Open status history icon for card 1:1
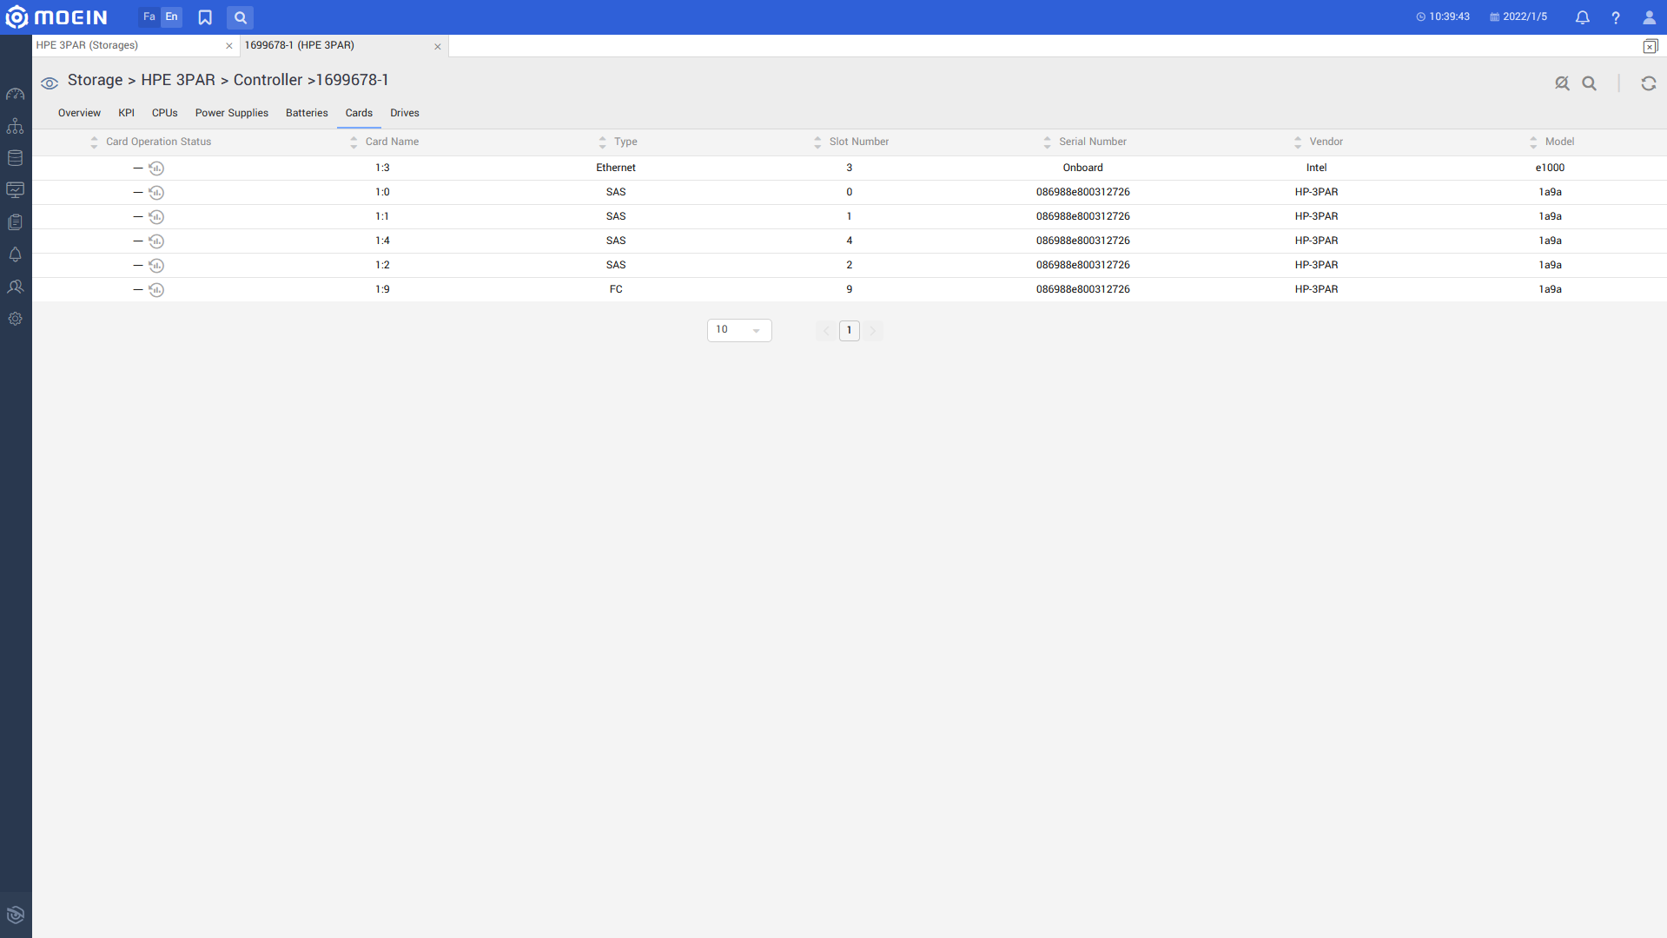 point(156,217)
